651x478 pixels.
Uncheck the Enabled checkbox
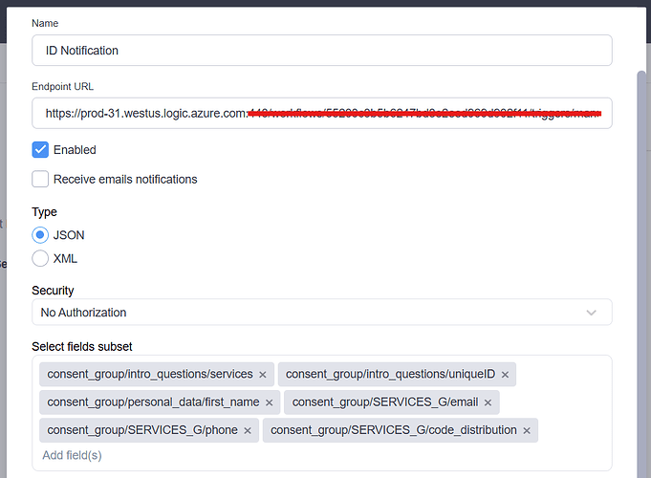point(40,150)
